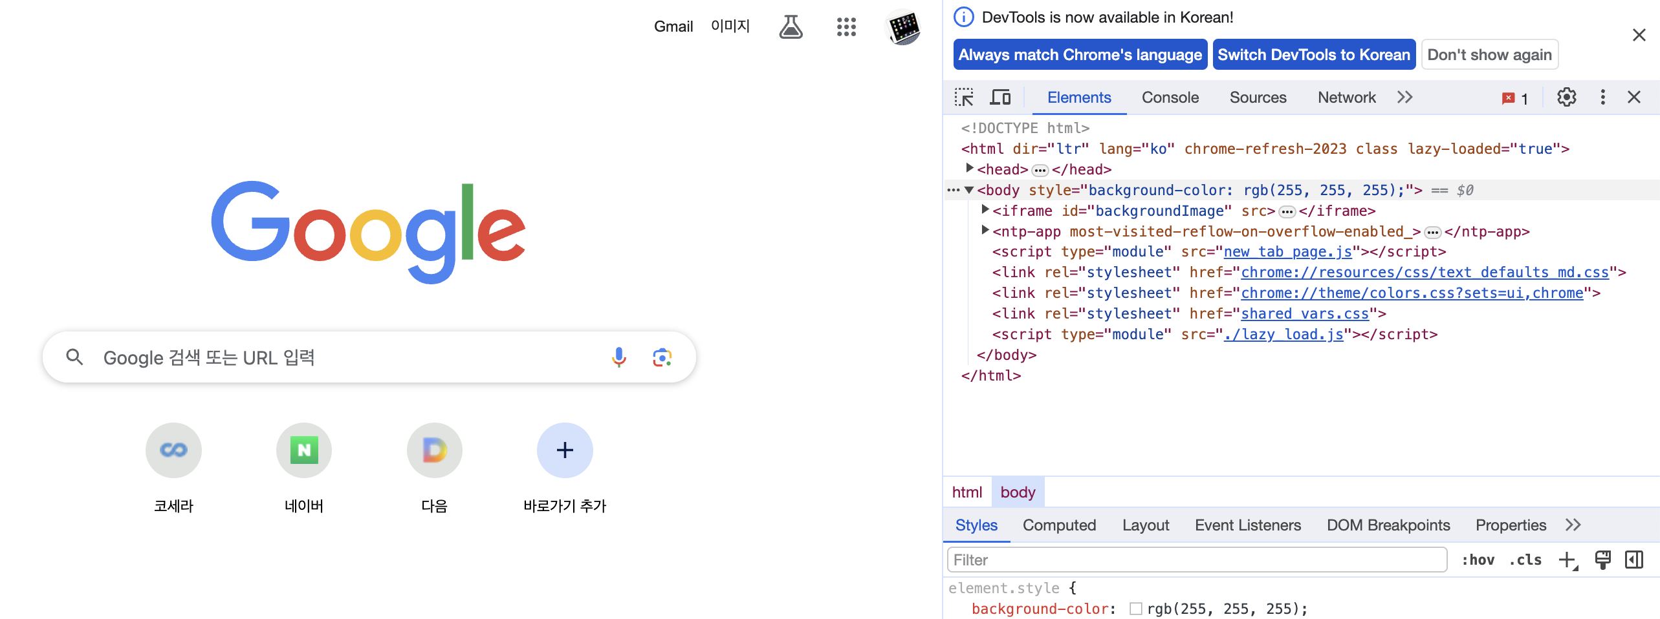Select the Styles tab

(976, 525)
